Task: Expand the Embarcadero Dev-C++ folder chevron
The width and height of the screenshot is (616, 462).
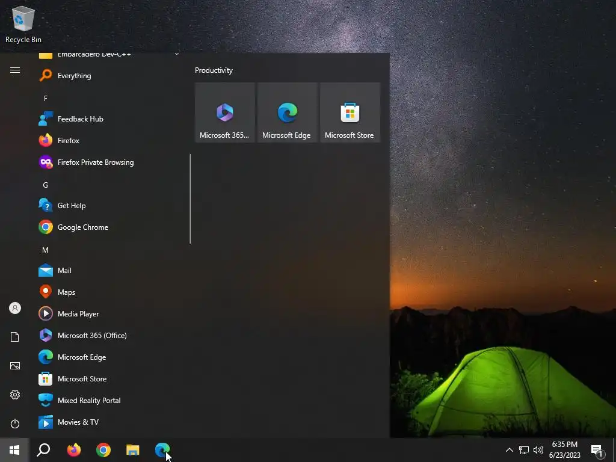Action: coord(177,54)
